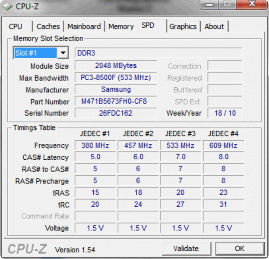Open the Graphics tab
Screen dimensions: 269x259
tap(183, 26)
